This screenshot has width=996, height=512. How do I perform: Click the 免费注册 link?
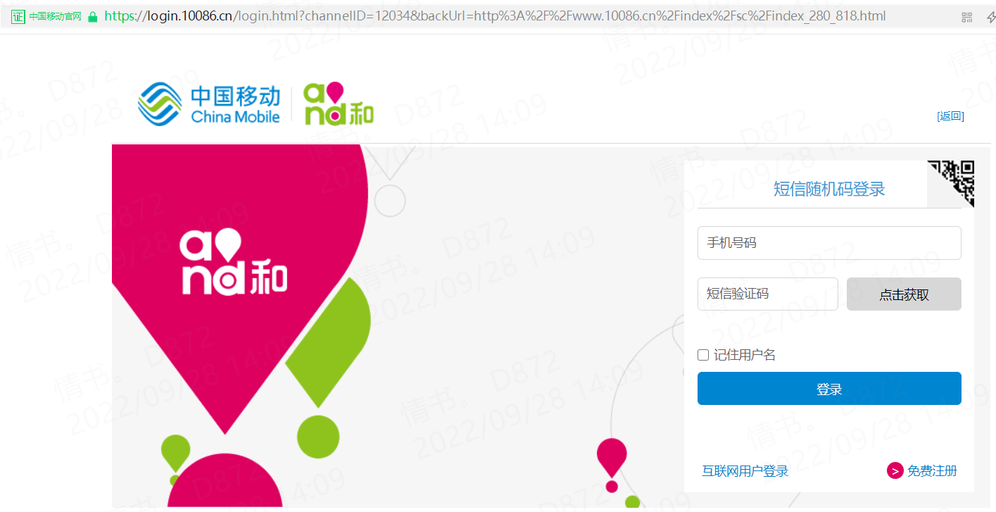932,471
